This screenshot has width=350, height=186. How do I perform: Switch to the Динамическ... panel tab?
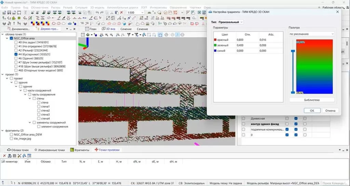pos(18,29)
